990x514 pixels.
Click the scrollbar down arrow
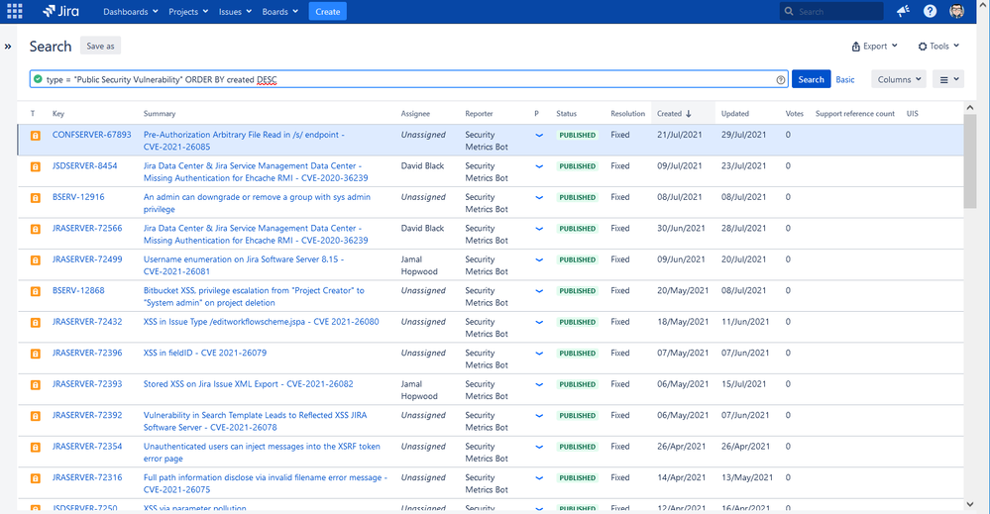point(970,504)
